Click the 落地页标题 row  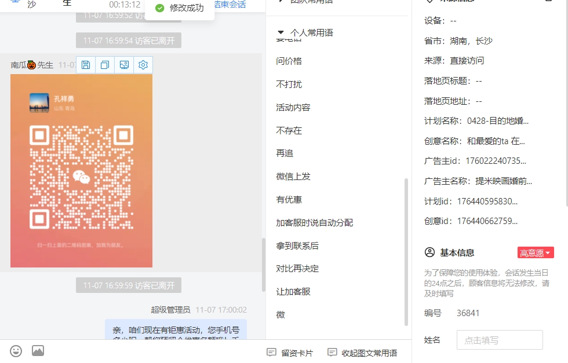click(x=453, y=81)
